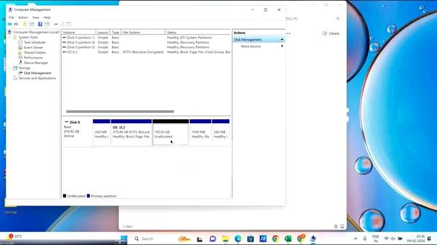Viewport: 437px width, 245px height.
Task: Open the clock showing 09-02-2024
Action: 416,239
